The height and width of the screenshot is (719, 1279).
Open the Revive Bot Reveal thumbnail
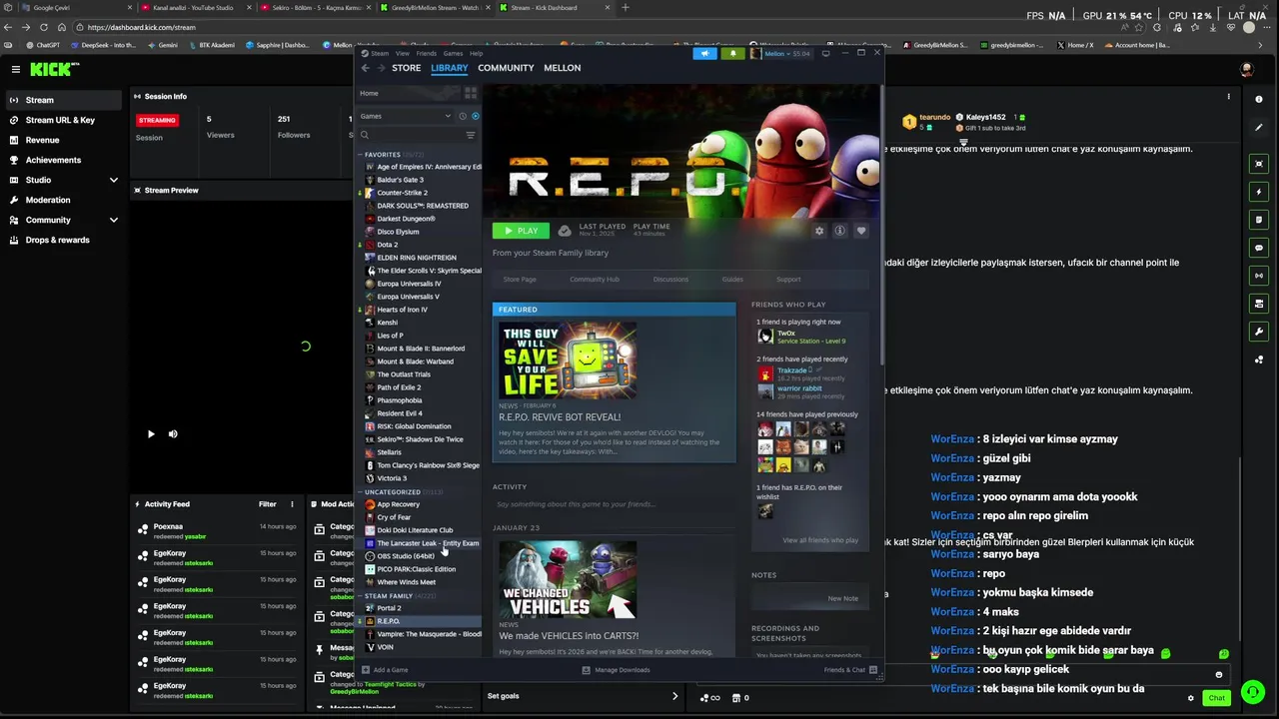pyautogui.click(x=568, y=360)
